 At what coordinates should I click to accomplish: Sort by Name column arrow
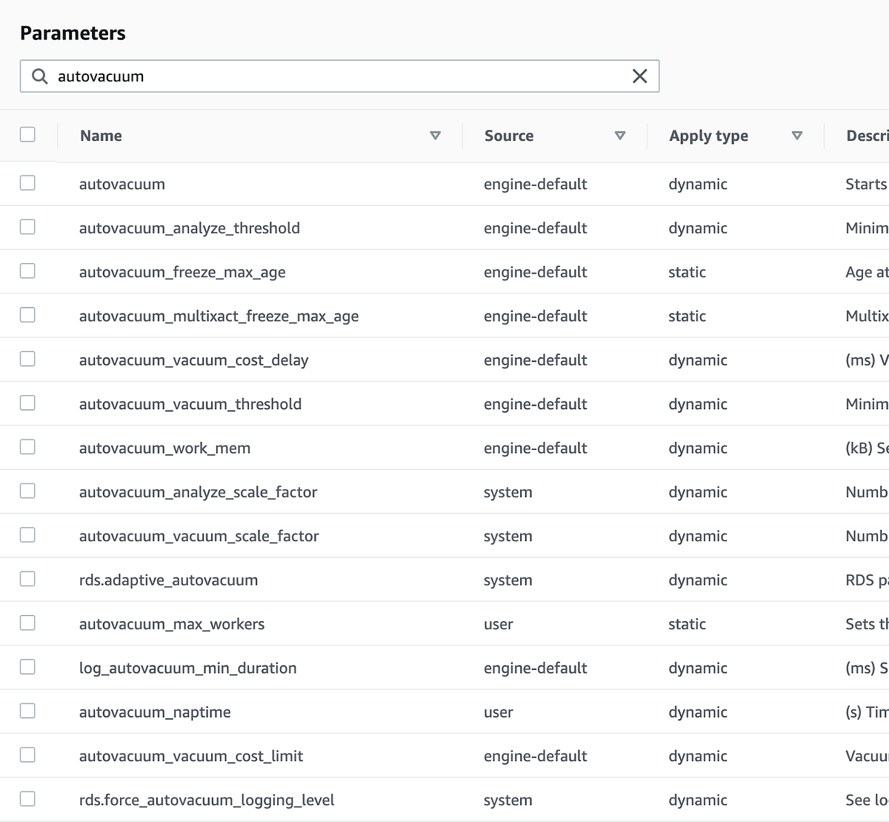[436, 136]
